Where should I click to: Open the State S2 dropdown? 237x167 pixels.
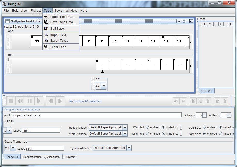tap(104, 86)
